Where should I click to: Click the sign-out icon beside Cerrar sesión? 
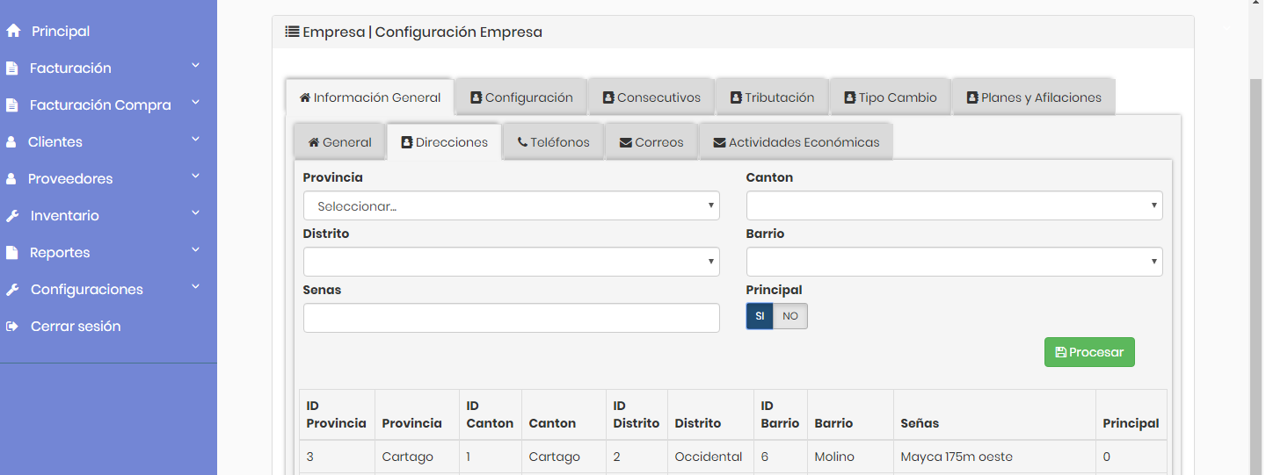(11, 327)
